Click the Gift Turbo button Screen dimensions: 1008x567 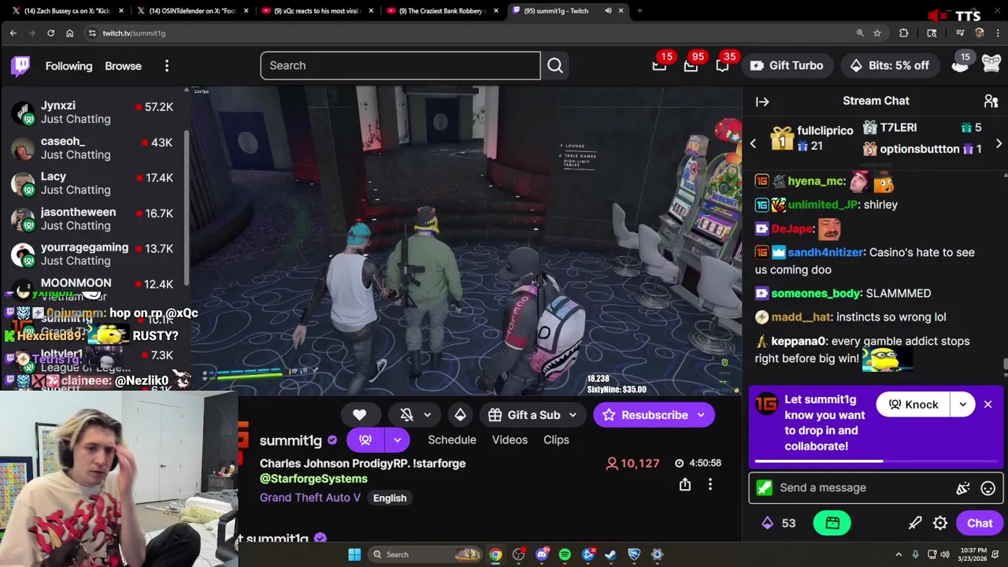coord(787,65)
